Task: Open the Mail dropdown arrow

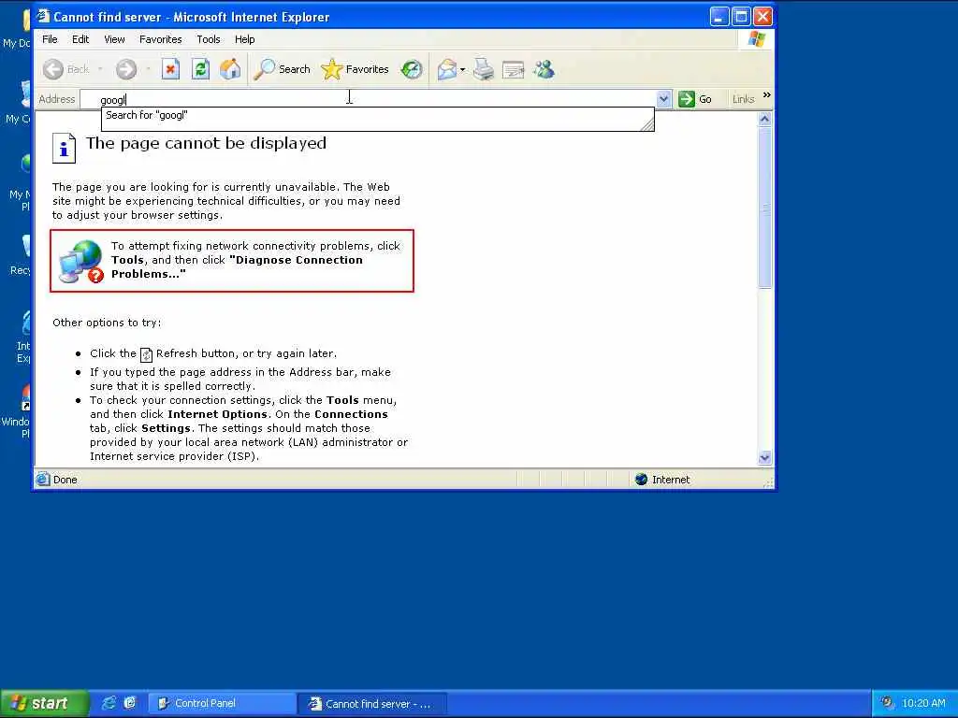Action: 462,69
